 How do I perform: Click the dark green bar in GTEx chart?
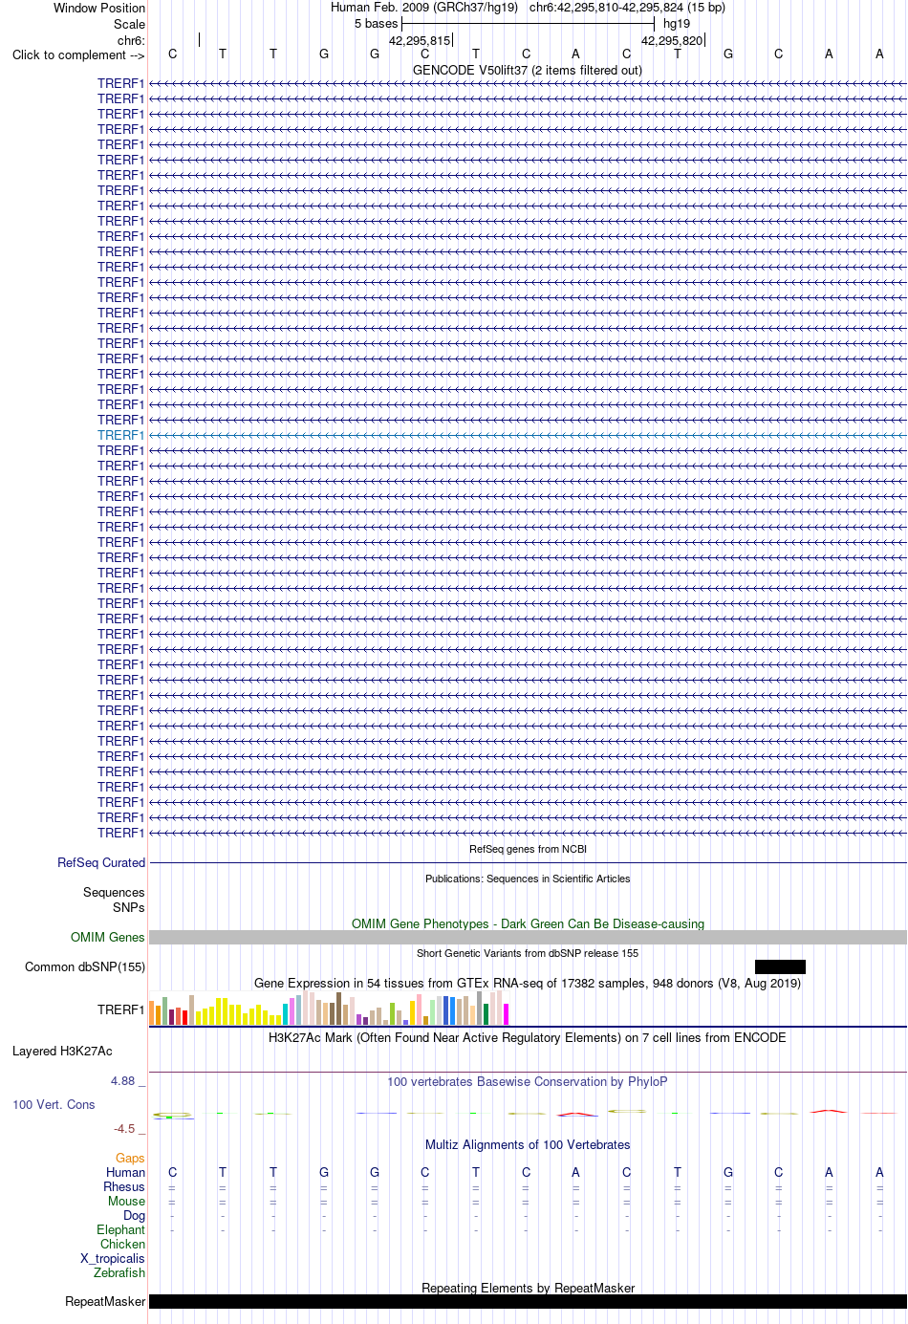coord(486,1014)
